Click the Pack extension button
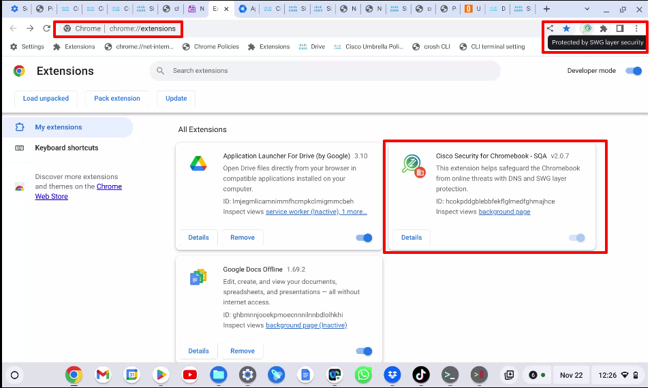652x388 pixels. tap(117, 99)
